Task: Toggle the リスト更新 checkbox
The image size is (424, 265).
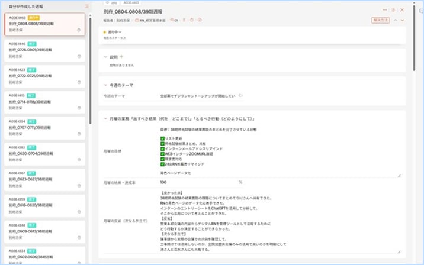Action: [x=163, y=139]
